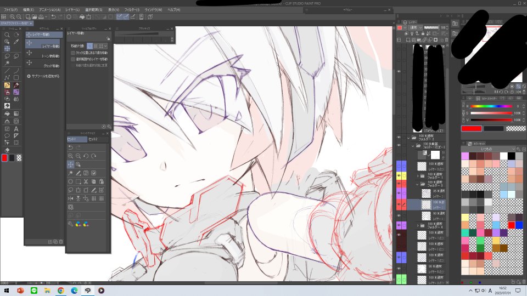
Task: Click the Zoom Out icon in the command bar
Action: pos(19,17)
